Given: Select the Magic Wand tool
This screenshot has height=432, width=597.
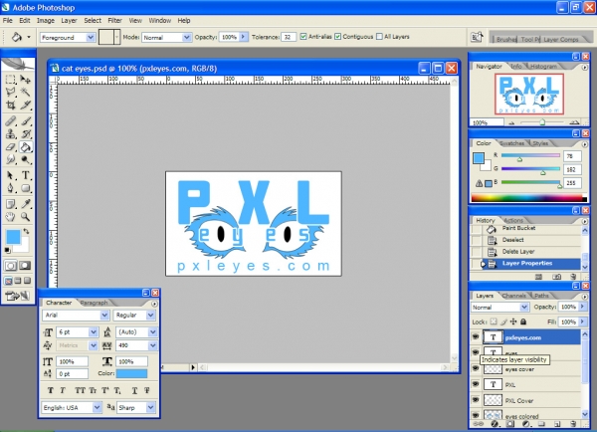Looking at the screenshot, I should pyautogui.click(x=25, y=92).
